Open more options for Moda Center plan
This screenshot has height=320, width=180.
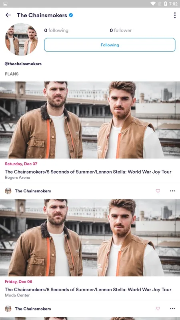[172, 308]
